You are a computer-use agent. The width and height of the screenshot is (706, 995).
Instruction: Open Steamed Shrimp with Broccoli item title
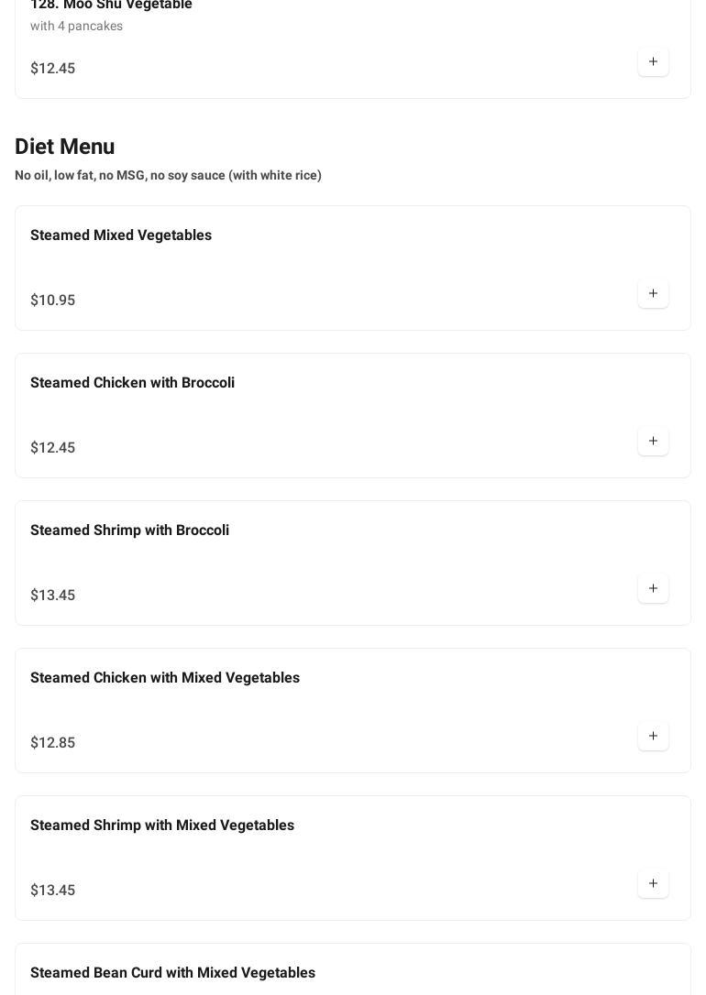point(129,530)
